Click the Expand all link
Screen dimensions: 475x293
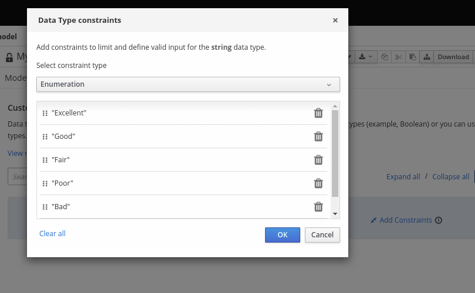403,177
